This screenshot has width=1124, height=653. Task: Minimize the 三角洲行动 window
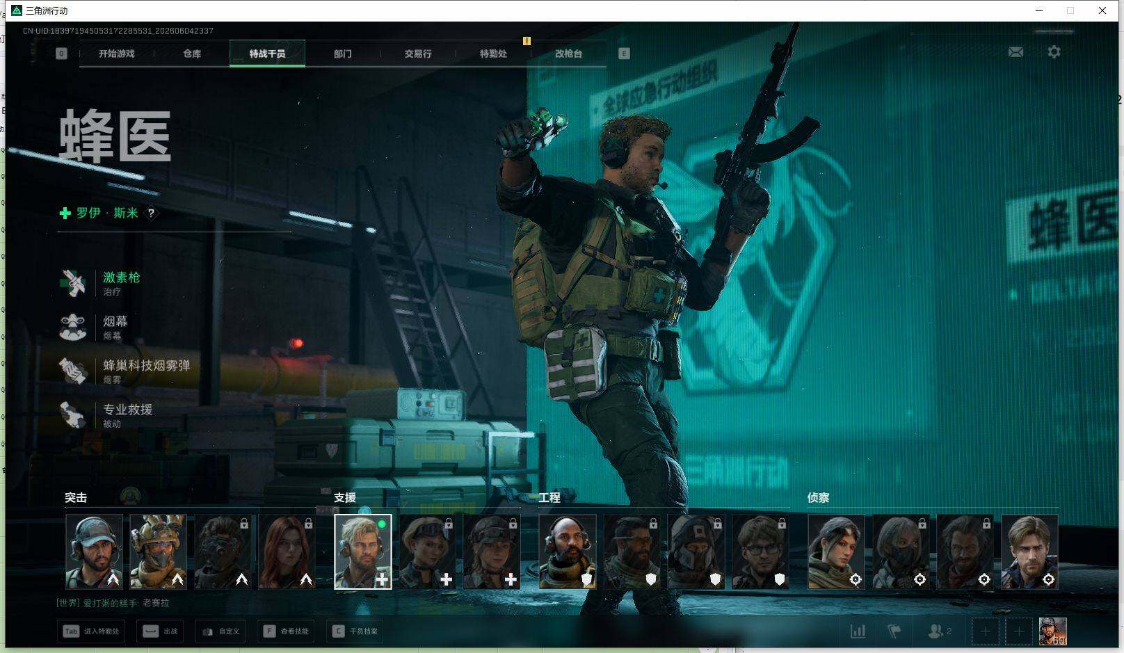(1039, 10)
